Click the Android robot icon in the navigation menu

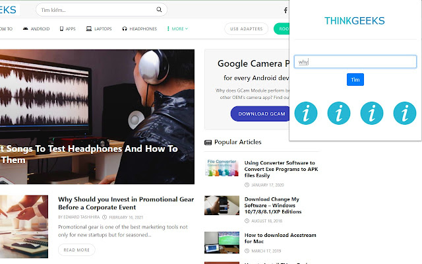pos(25,28)
